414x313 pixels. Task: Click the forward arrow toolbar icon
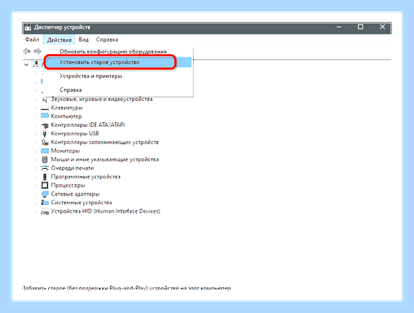point(38,51)
